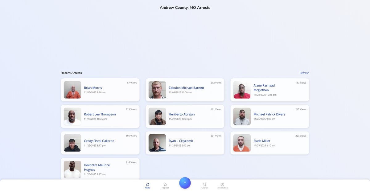
Task: Click the date '11/25/2025 2:00 pm'
Action: [x=179, y=145]
